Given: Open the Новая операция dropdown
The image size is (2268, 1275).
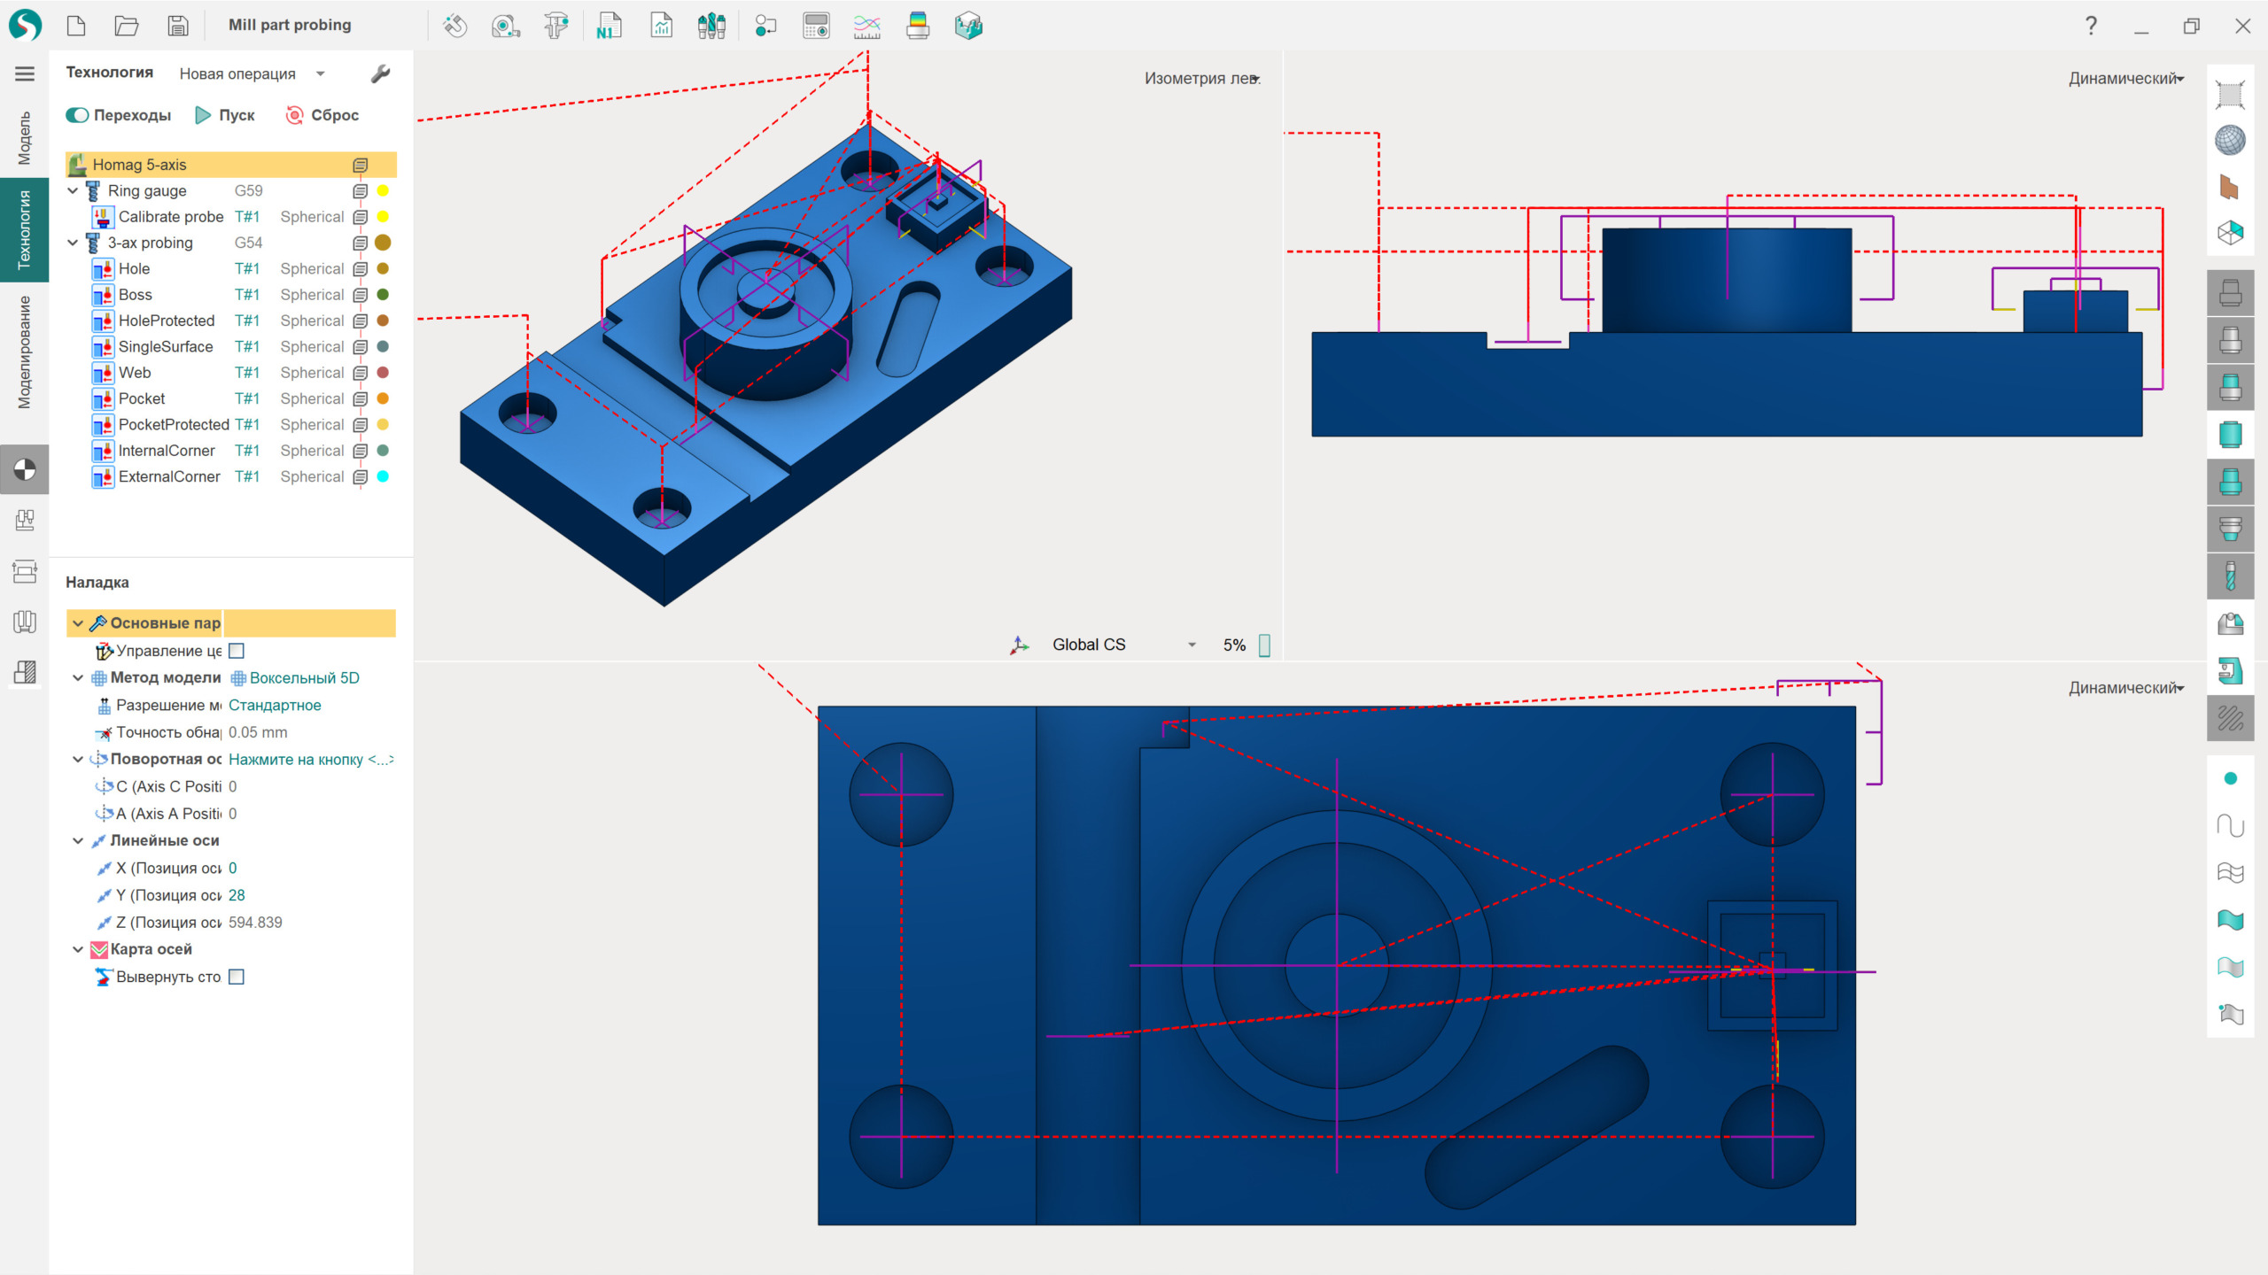Looking at the screenshot, I should (x=320, y=73).
